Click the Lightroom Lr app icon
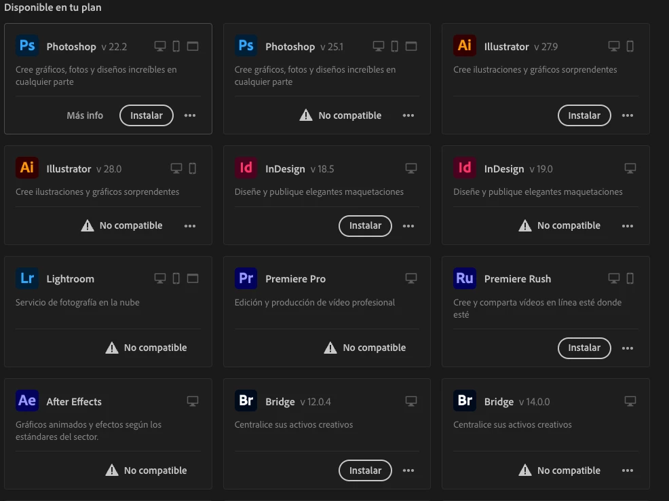Viewport: 669px width, 501px height. click(x=27, y=278)
